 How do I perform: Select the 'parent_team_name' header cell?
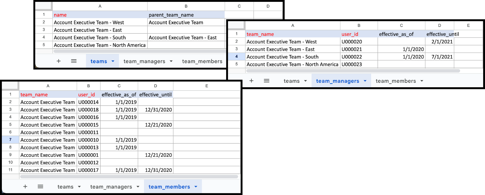pyautogui.click(x=186, y=15)
